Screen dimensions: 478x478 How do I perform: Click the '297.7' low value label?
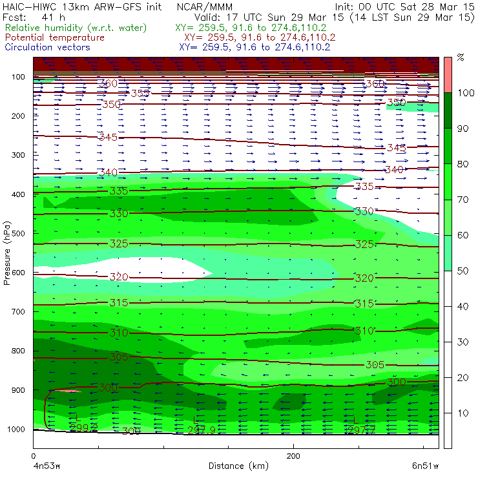click(362, 430)
